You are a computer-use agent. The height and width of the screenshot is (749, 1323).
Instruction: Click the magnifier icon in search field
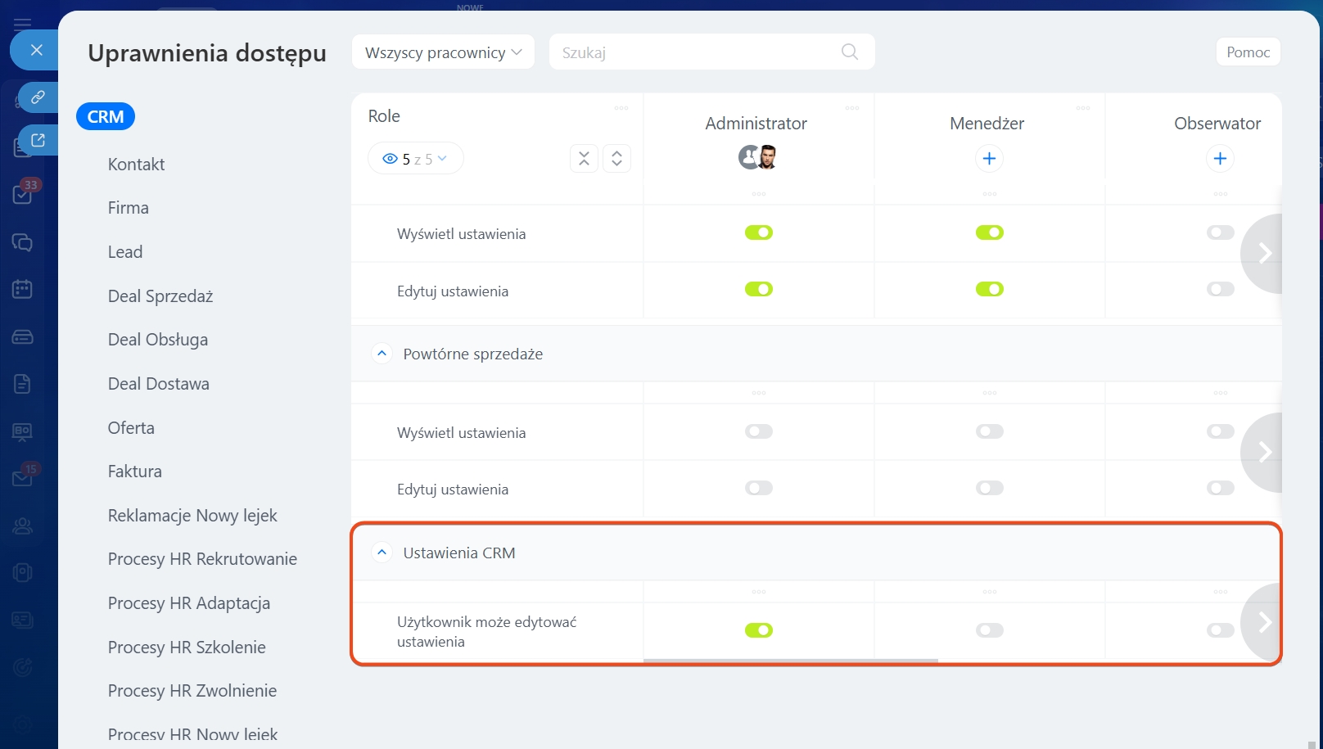tap(850, 52)
